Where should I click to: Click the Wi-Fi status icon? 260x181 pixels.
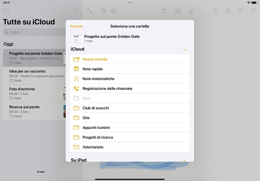click(x=249, y=3)
